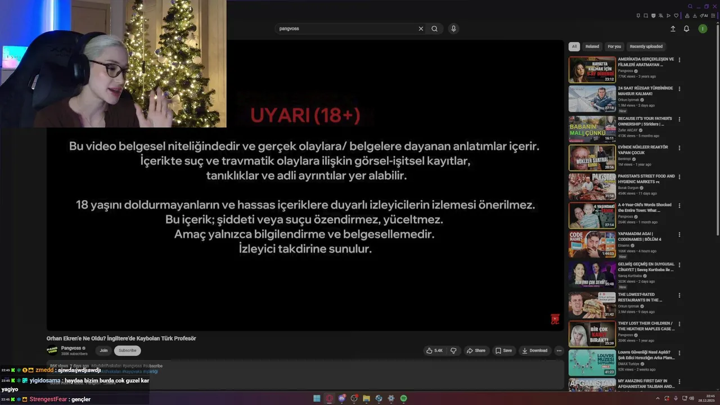Image resolution: width=720 pixels, height=405 pixels.
Task: Clear the search box text
Action: (x=421, y=29)
